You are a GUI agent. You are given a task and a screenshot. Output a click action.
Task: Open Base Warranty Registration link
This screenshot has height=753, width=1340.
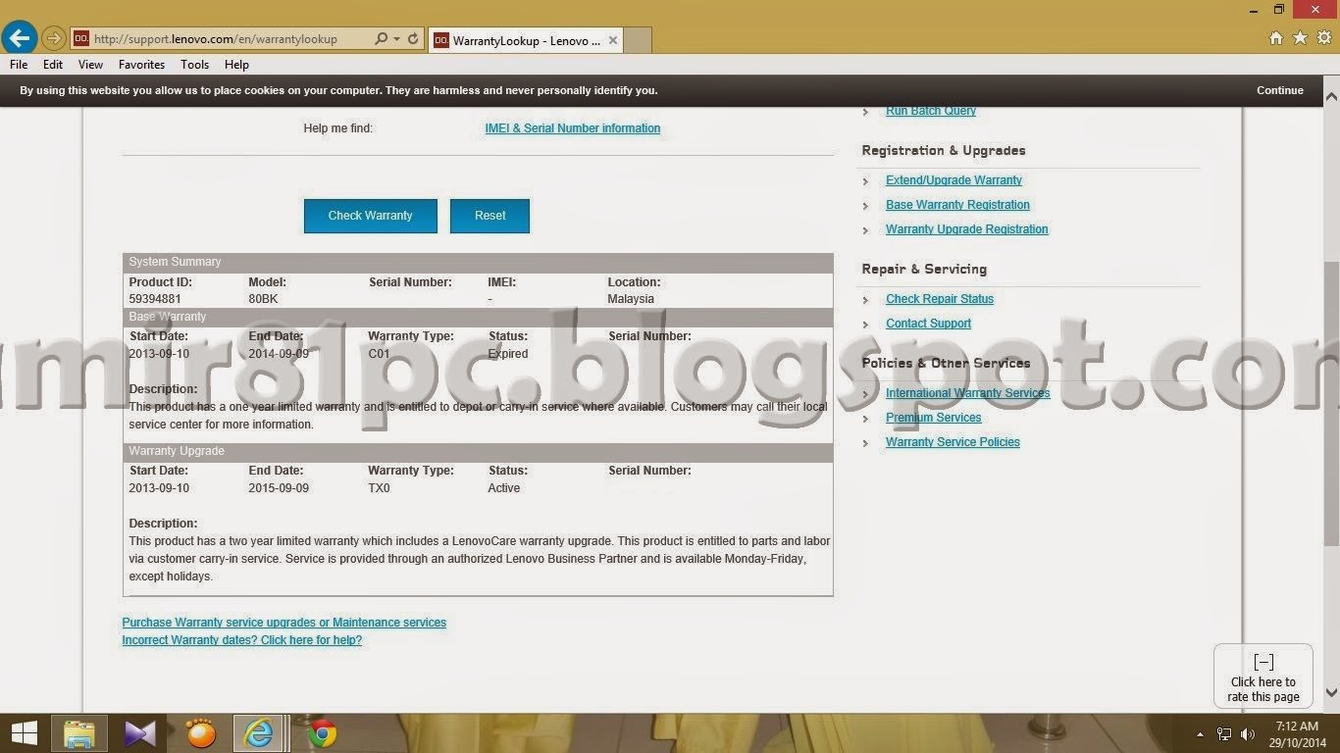coord(957,205)
